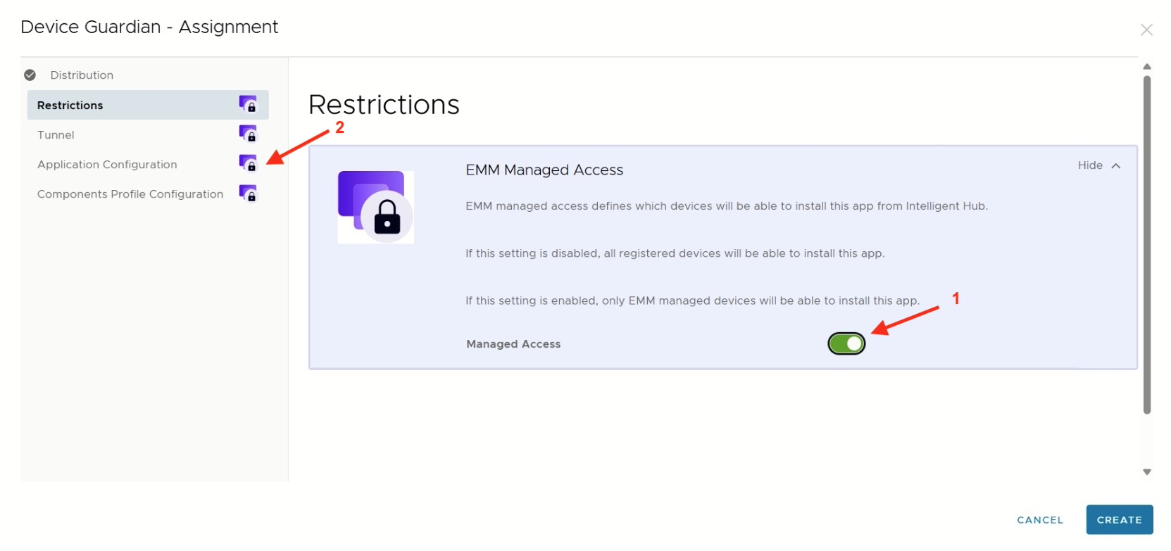Click the Application Configuration lock icon

coord(248,163)
